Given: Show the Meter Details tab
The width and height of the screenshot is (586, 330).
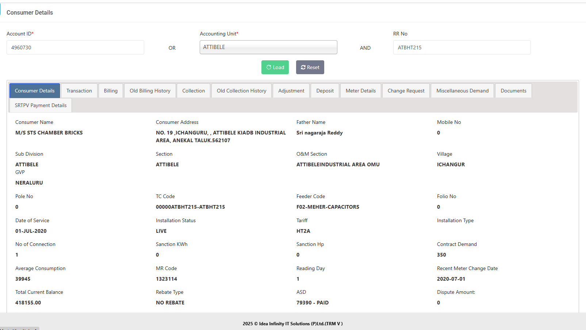Looking at the screenshot, I should (x=361, y=91).
